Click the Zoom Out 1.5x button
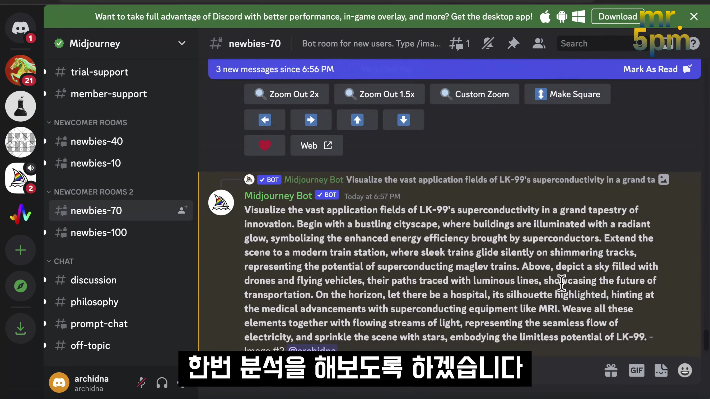The image size is (710, 399). [x=379, y=94]
